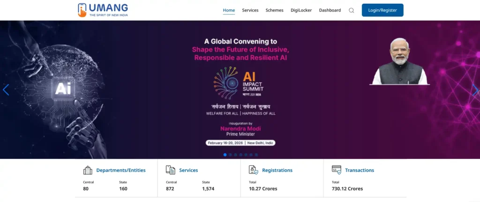
Task: Go to previous banner with left arrow
Action: (6, 90)
